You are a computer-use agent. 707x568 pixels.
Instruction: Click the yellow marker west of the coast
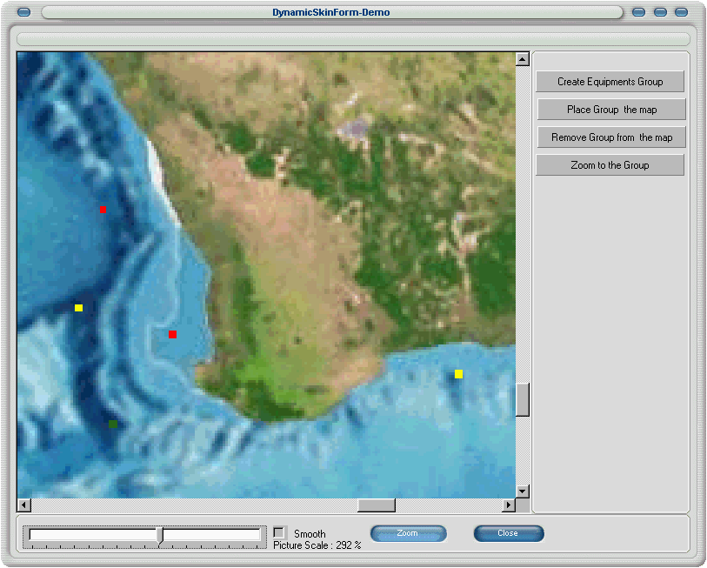coord(78,308)
